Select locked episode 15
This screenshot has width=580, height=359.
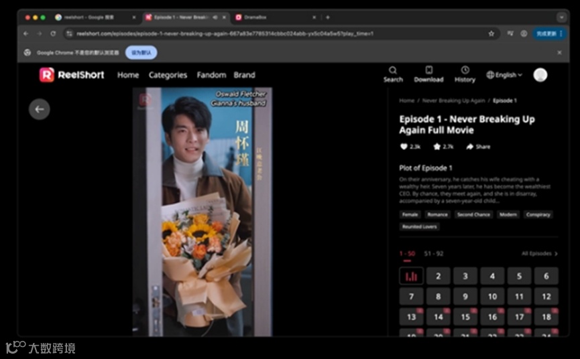[465, 317]
